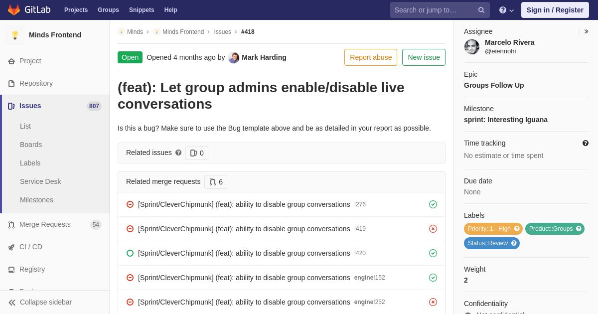Click closed status icon for !419
598x314 pixels.
click(x=130, y=229)
